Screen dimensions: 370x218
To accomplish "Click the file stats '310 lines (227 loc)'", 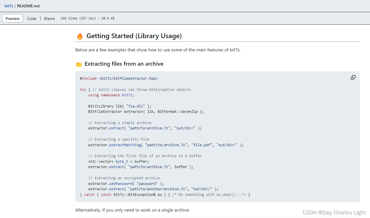I will pos(78,18).
